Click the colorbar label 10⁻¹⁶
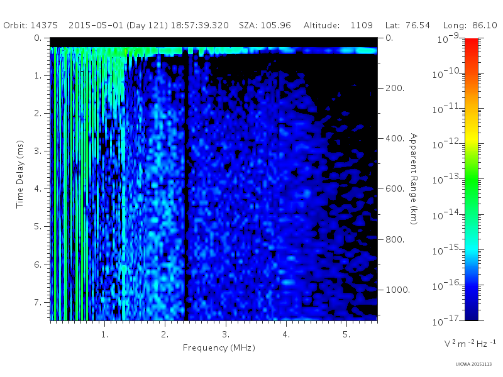 pyautogui.click(x=448, y=285)
